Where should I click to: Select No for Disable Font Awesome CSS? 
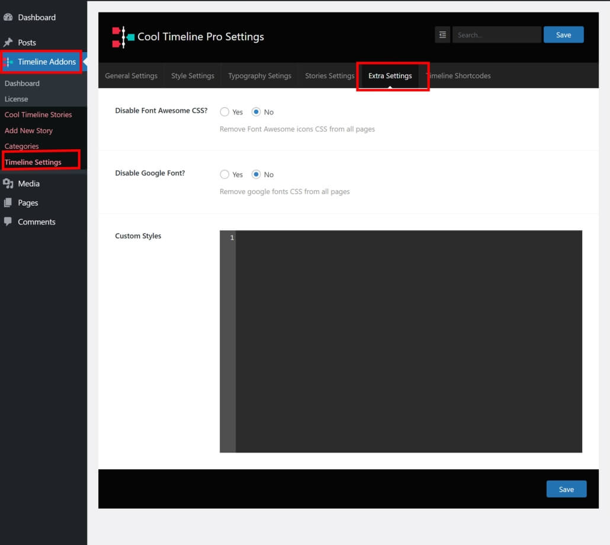click(x=256, y=112)
